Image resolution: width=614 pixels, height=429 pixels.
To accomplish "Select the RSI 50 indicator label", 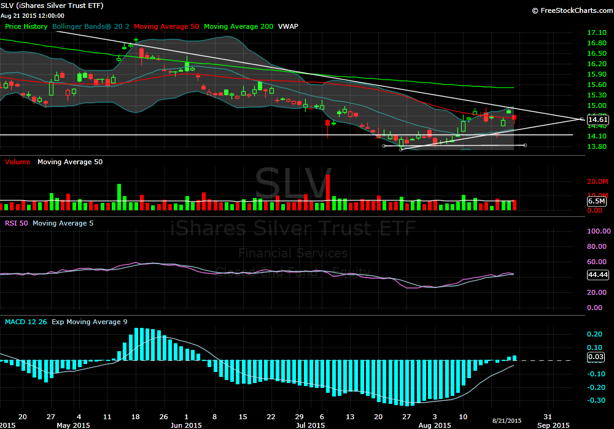I will point(17,223).
